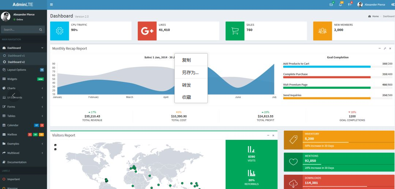The image size is (395, 189).
Task: Click the CPU Traffic gear icon
Action: (59, 31)
